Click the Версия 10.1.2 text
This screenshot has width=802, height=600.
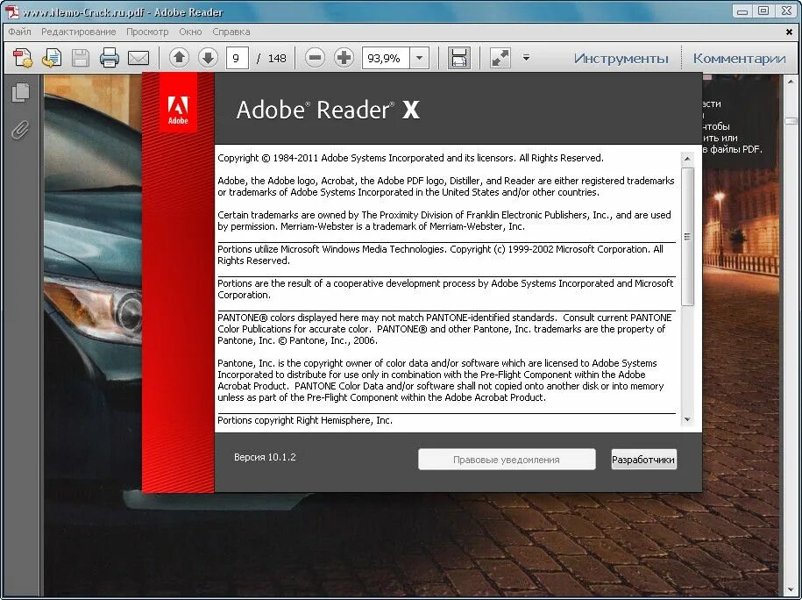tap(265, 457)
